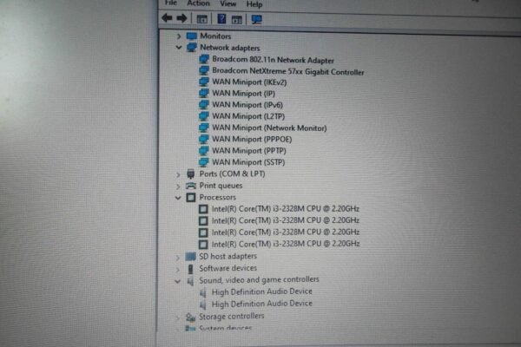Collapse the Processors category
521x347 pixels.
pyautogui.click(x=178, y=198)
